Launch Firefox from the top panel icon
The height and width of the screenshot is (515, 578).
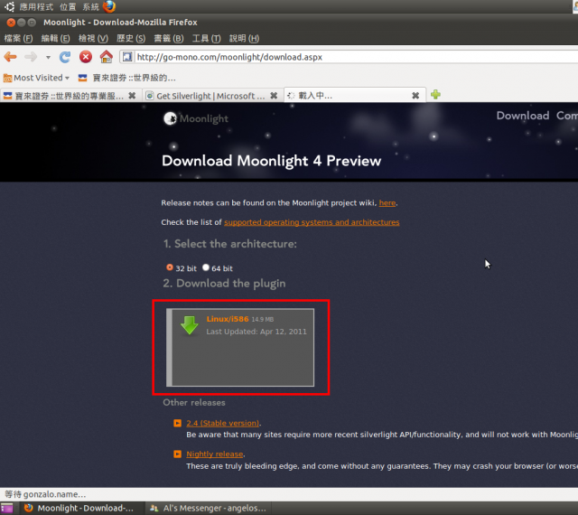point(109,6)
